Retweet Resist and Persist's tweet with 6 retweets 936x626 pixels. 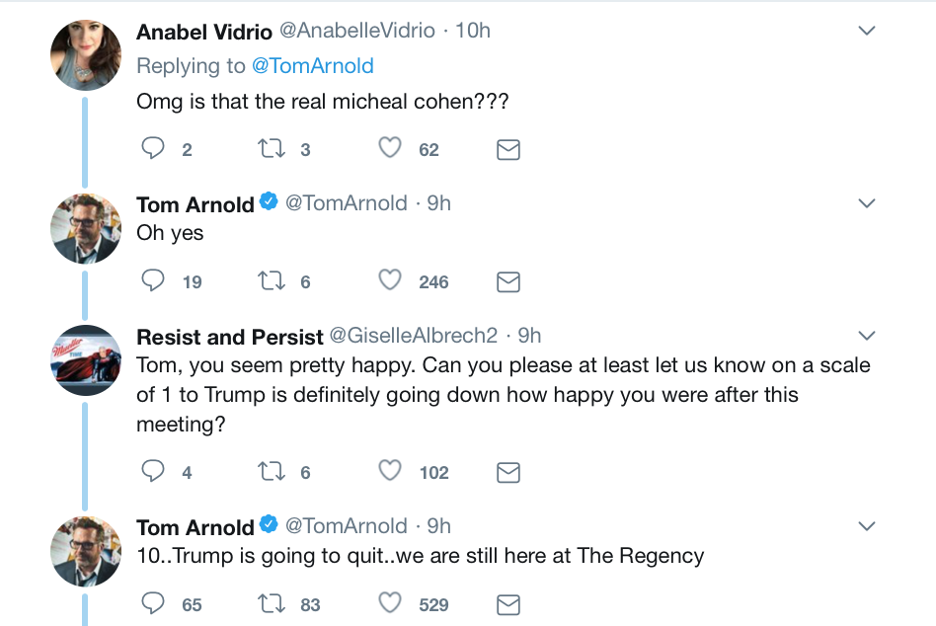point(271,471)
